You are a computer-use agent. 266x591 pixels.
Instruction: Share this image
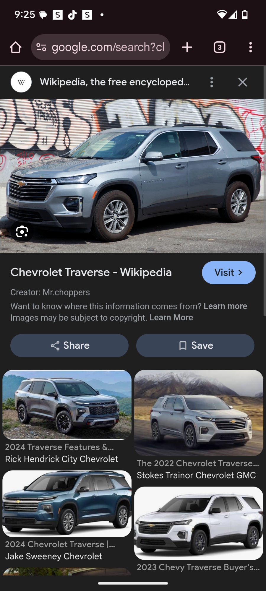69,345
